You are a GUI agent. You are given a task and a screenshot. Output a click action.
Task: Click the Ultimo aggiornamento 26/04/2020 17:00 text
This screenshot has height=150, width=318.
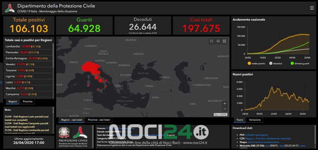(x=29, y=141)
